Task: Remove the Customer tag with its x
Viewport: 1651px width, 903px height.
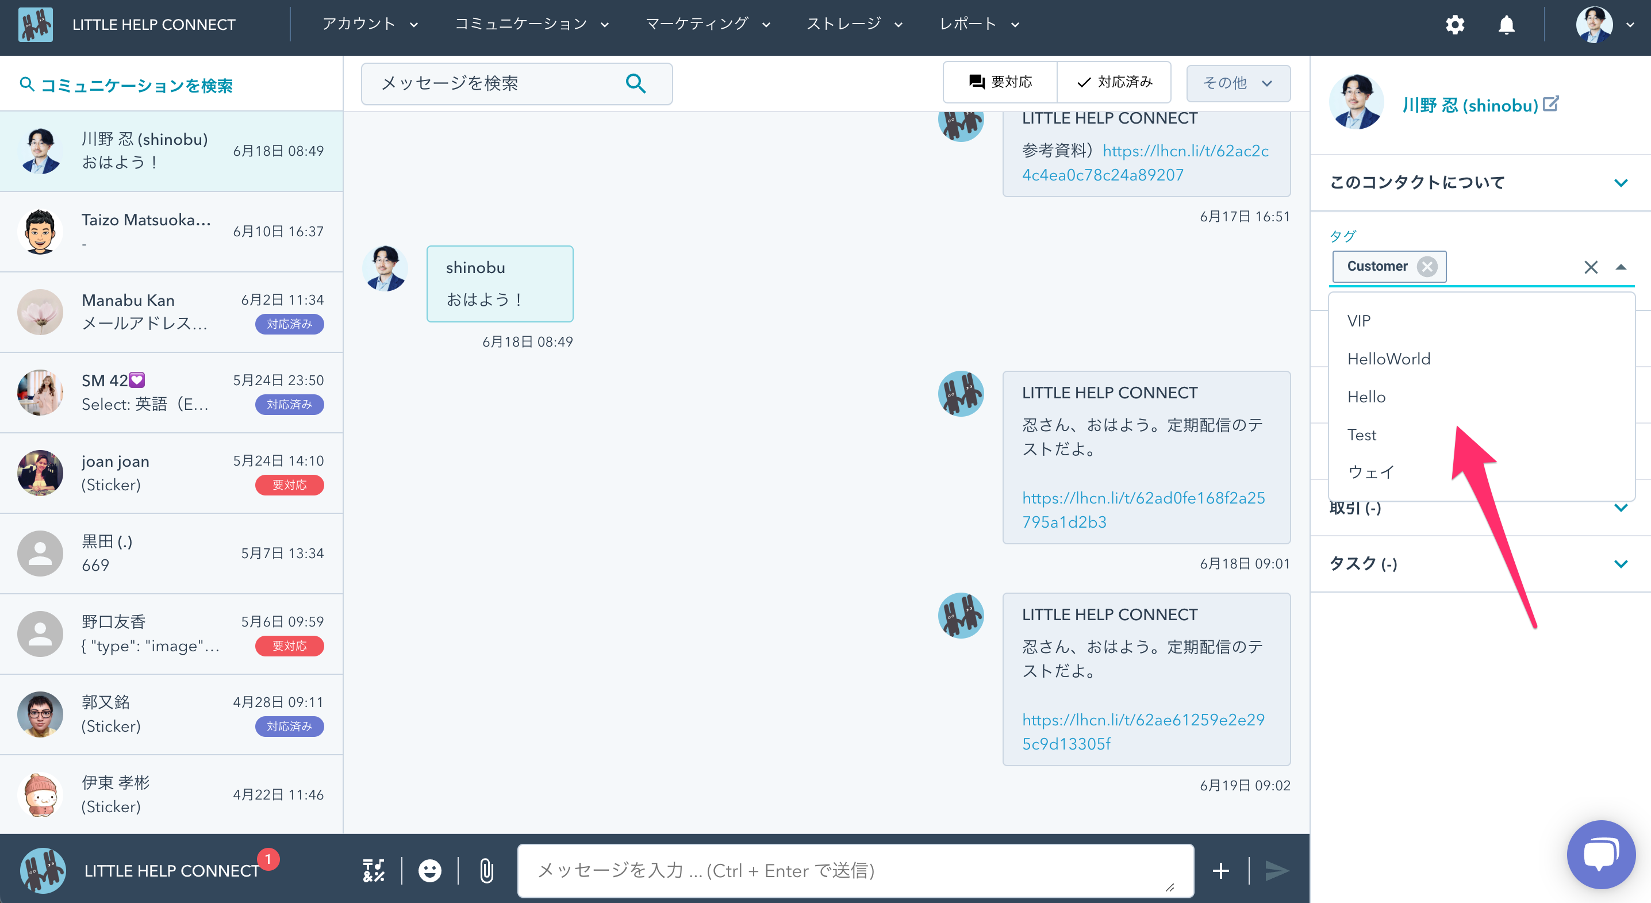Action: pos(1427,266)
